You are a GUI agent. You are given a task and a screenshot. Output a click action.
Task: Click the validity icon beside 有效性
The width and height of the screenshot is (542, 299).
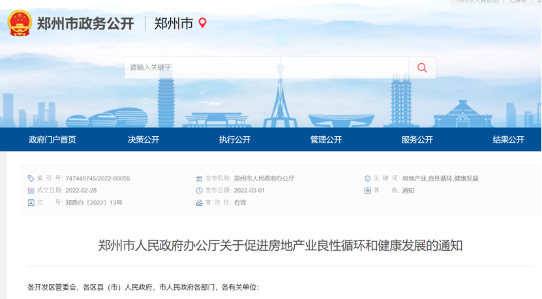[x=200, y=203]
